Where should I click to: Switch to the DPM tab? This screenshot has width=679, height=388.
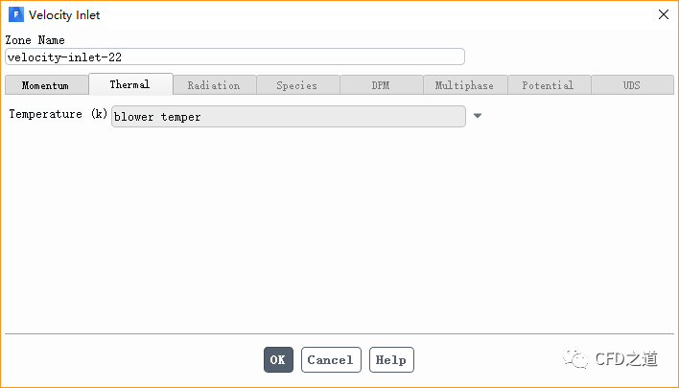[x=381, y=85]
